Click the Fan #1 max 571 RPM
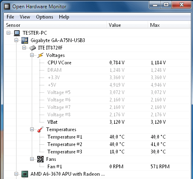This screenshot has height=179, width=193. pos(160,167)
